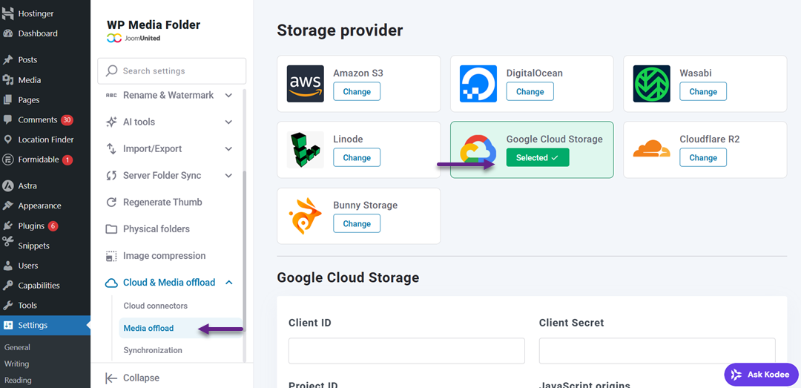
Task: Open the Cloud connectors submenu item
Action: point(155,306)
